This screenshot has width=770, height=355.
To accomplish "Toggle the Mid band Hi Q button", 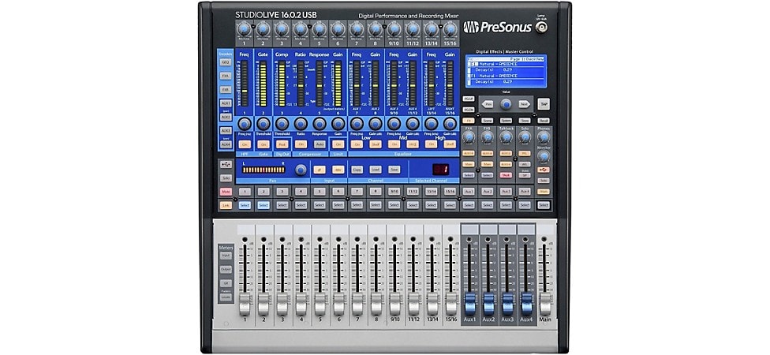I will pyautogui.click(x=413, y=144).
